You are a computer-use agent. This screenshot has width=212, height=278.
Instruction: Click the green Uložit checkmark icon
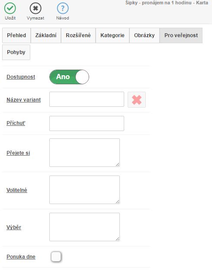[x=10, y=8]
